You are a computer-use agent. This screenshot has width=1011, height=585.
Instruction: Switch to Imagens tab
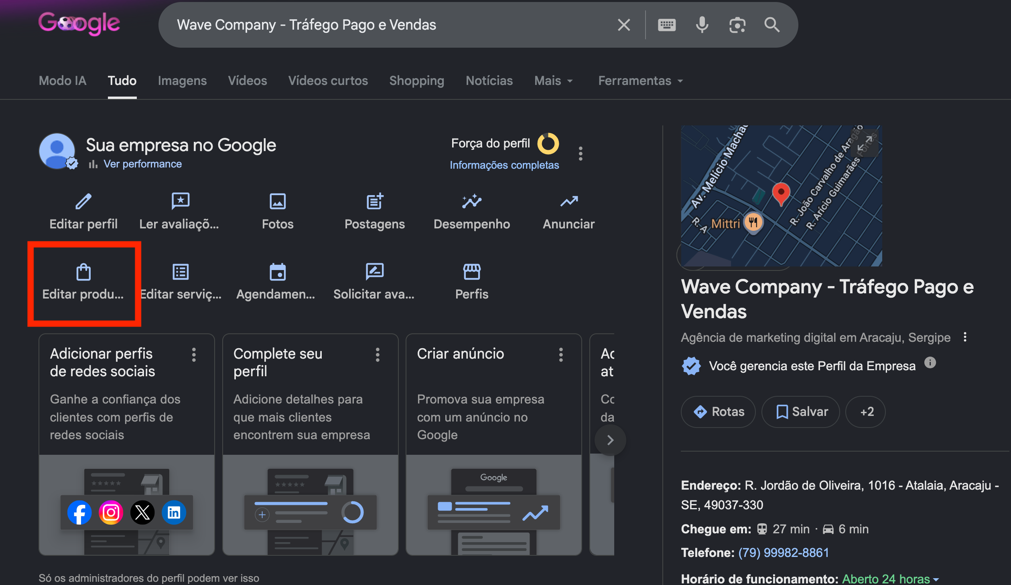(182, 81)
